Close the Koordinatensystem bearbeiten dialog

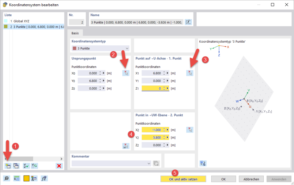[287, 5]
